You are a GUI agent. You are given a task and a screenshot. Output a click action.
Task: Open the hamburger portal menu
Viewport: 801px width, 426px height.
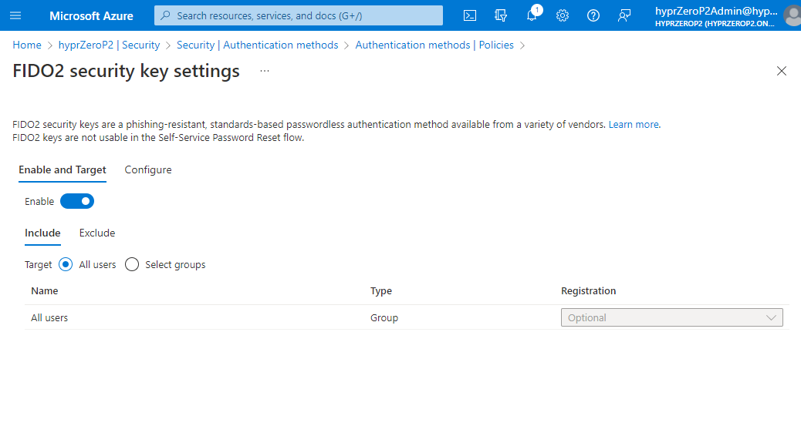coord(15,15)
